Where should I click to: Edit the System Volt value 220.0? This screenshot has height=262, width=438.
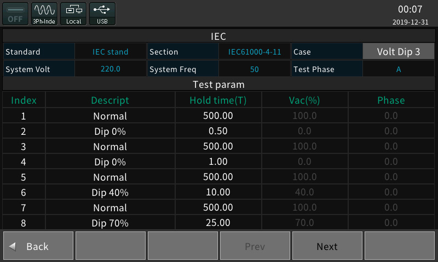click(x=111, y=69)
